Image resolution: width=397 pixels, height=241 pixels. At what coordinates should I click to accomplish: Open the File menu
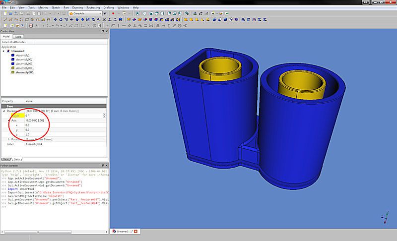(x=4, y=7)
